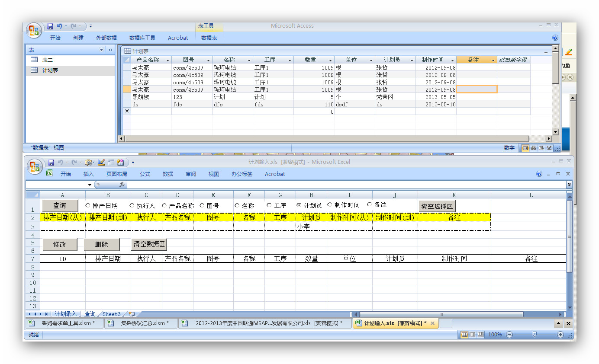This screenshot has height=364, width=599.
Task: Go to first sheet navigation arrow
Action: (29, 314)
